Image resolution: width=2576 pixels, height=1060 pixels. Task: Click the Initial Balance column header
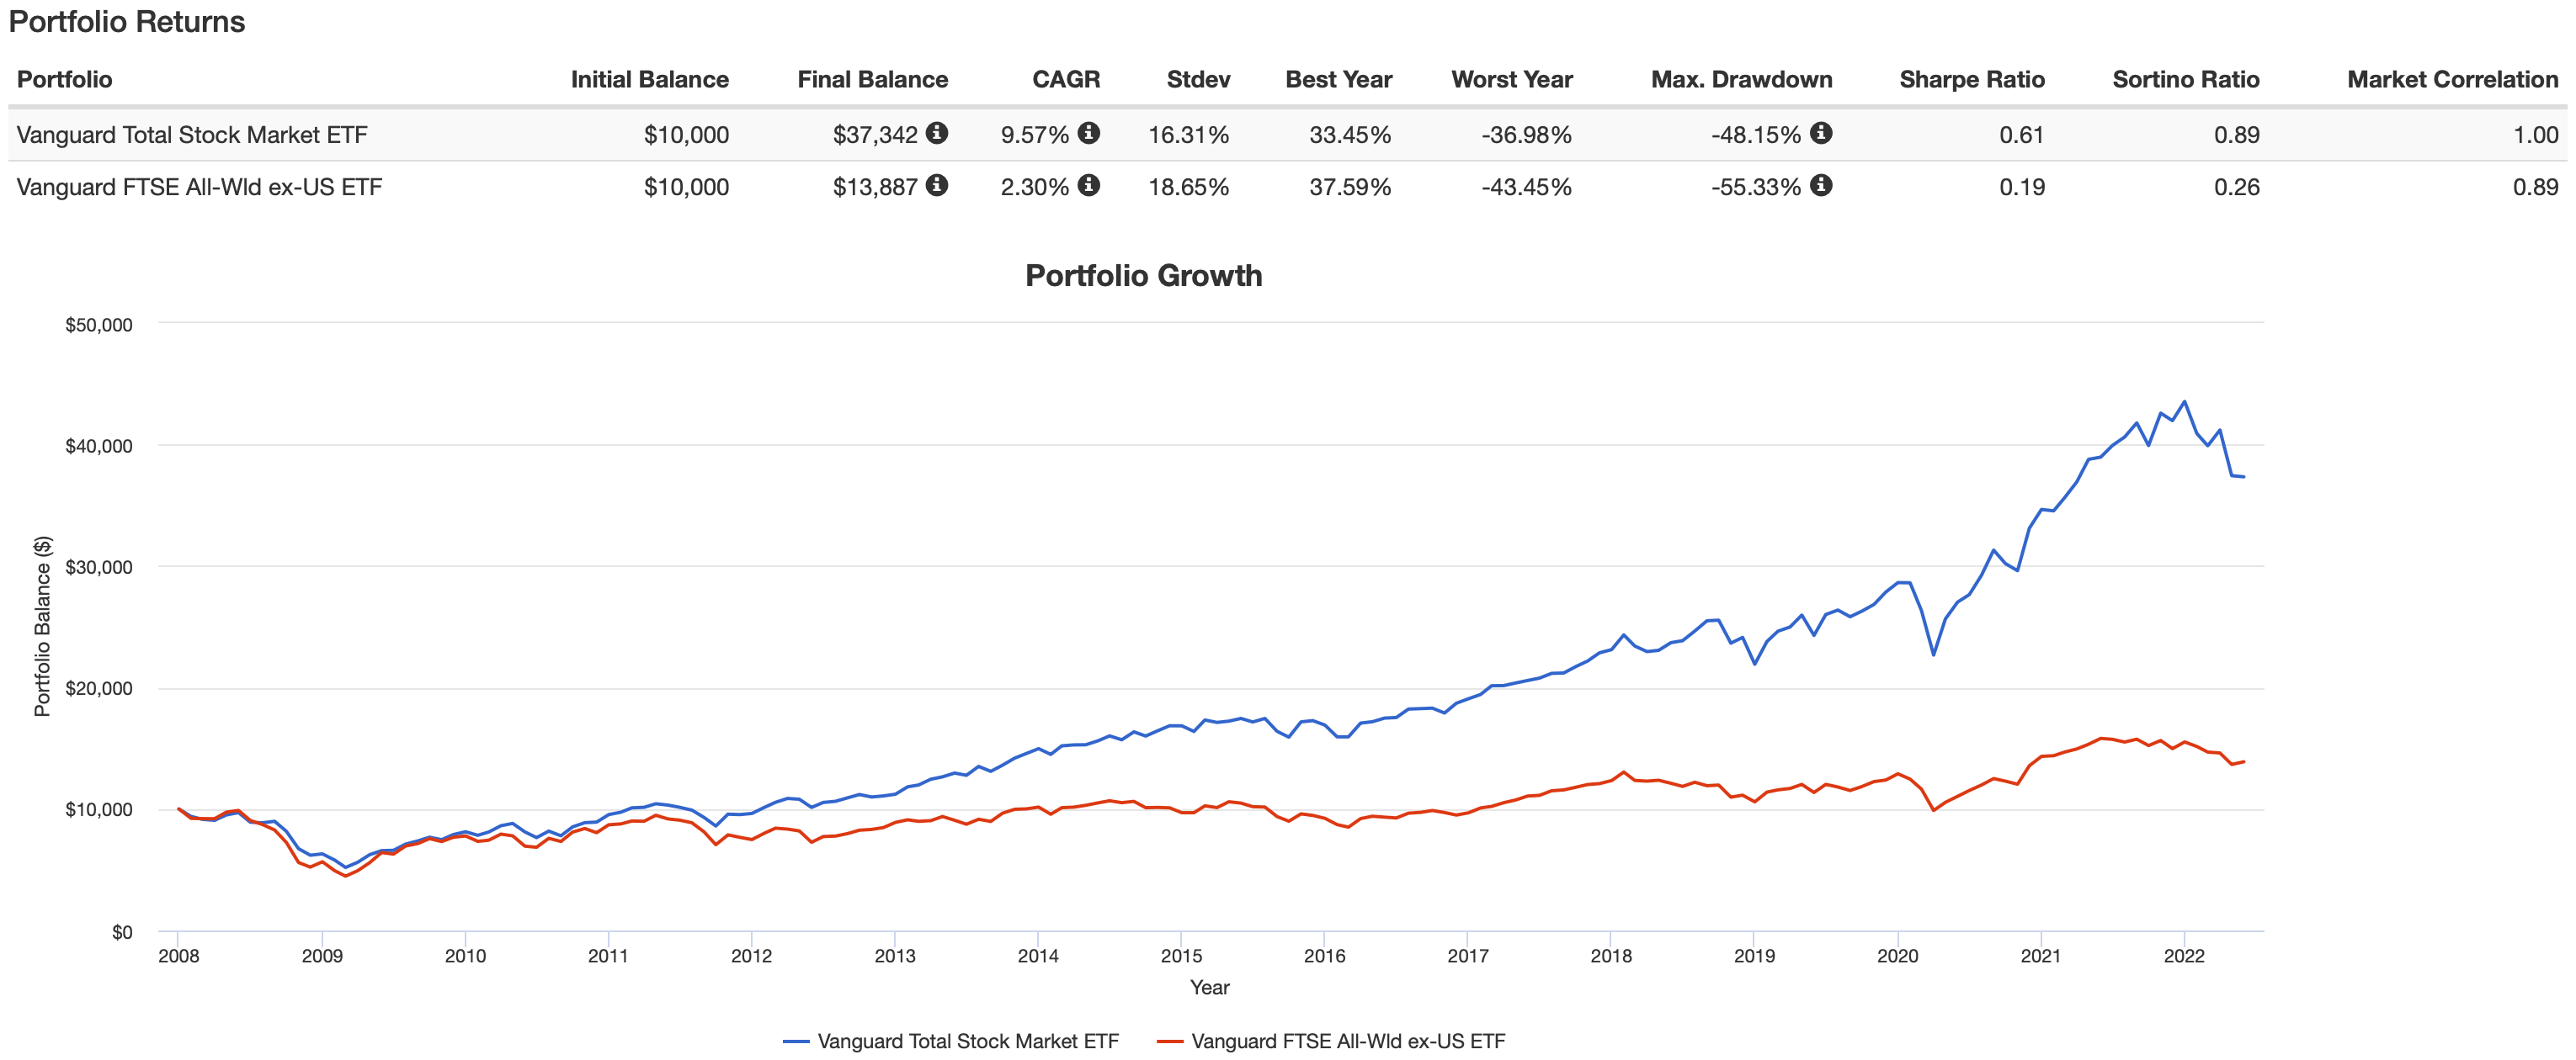(650, 80)
